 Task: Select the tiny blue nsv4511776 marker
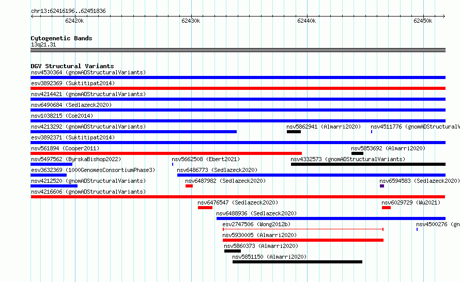pos(372,132)
